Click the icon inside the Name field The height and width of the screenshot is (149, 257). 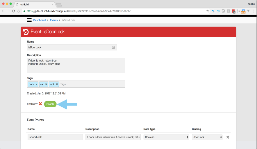[113, 47]
